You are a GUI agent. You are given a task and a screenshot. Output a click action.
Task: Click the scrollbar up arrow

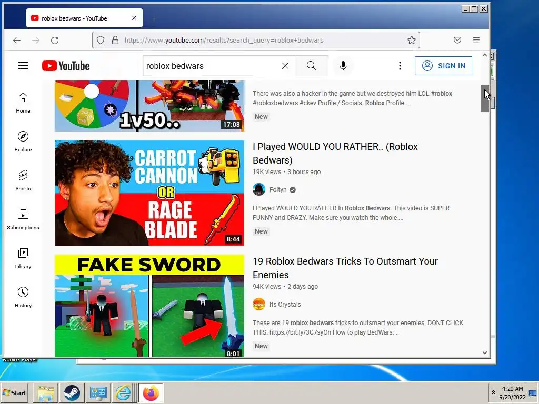[x=484, y=55]
